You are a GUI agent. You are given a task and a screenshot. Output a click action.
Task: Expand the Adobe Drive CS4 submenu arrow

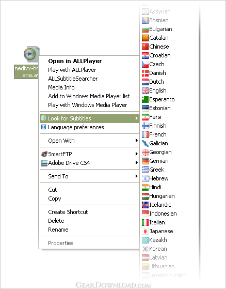[x=136, y=162]
